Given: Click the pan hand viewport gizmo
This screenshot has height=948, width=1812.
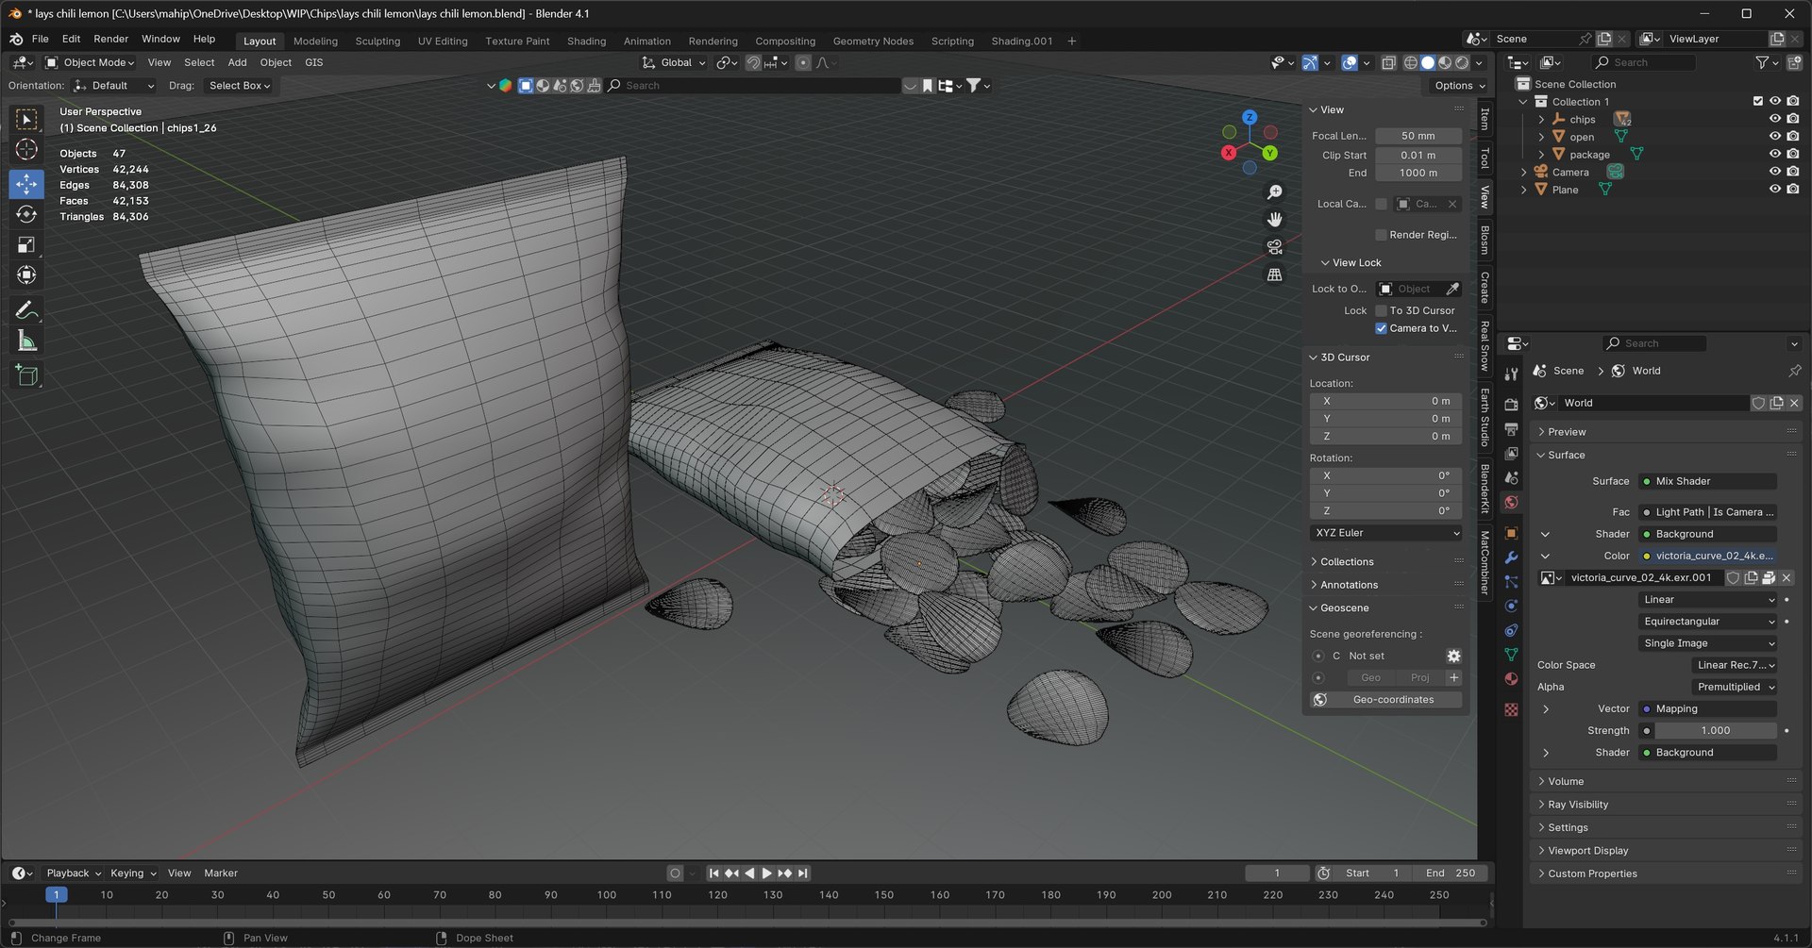Looking at the screenshot, I should point(1274,220).
